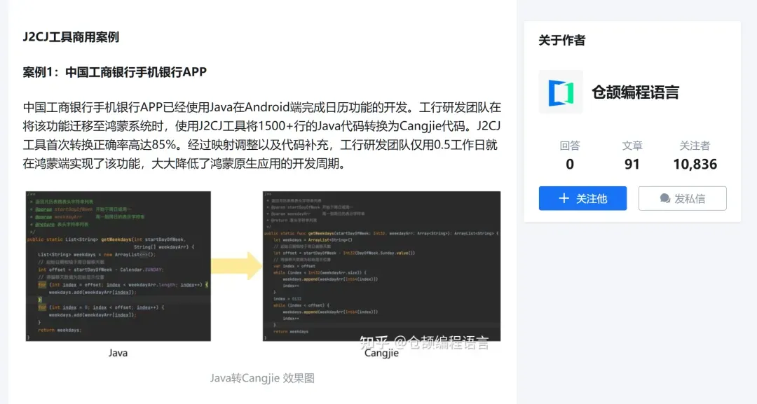Send a message with 发私信 button
Image resolution: width=757 pixels, height=404 pixels.
click(682, 198)
